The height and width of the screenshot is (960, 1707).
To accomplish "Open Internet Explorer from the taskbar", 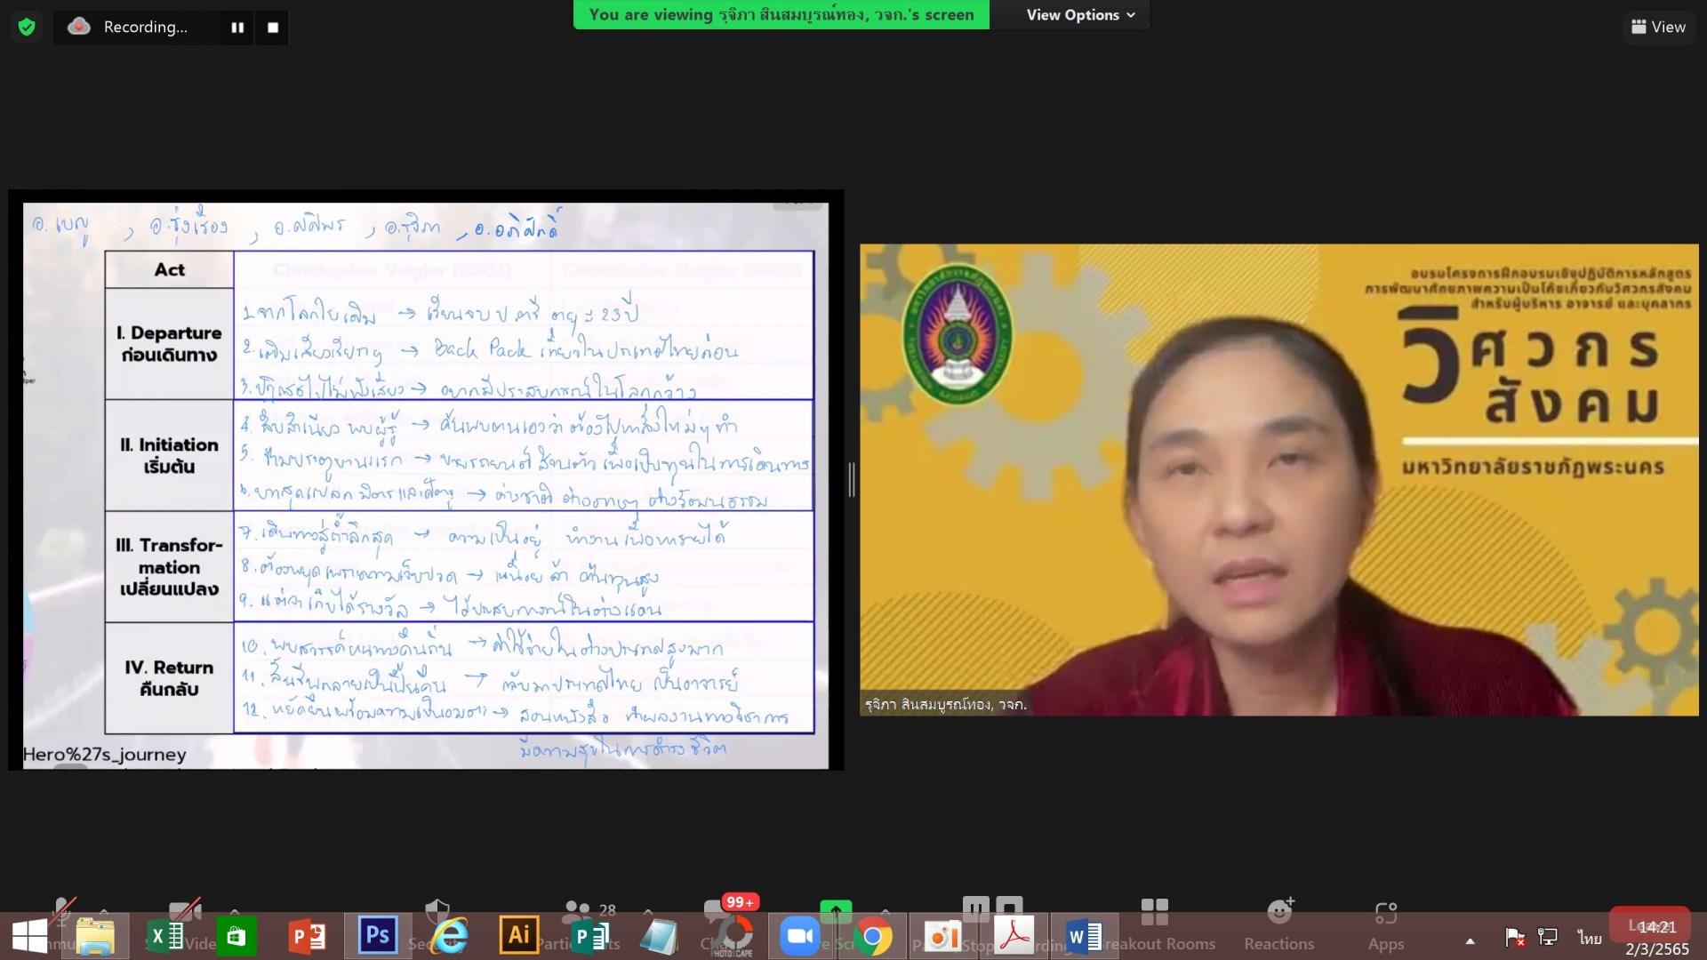I will (x=449, y=937).
